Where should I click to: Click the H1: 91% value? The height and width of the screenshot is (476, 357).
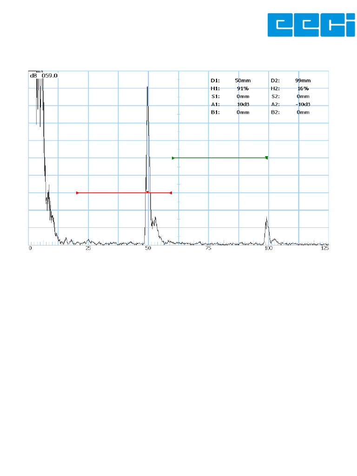coord(243,88)
